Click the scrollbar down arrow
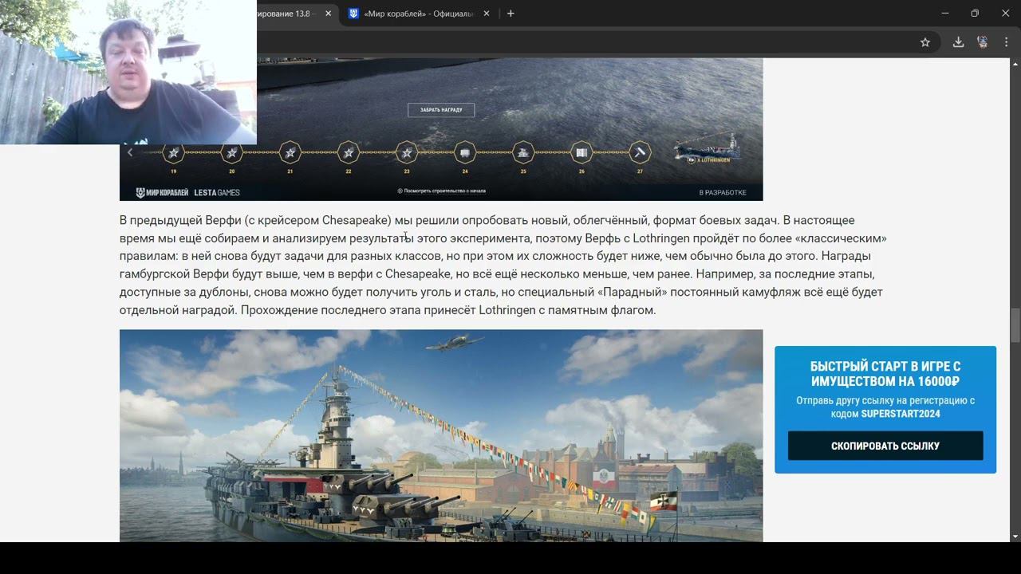Screen dimensions: 1021x574 pyautogui.click(x=1015, y=537)
